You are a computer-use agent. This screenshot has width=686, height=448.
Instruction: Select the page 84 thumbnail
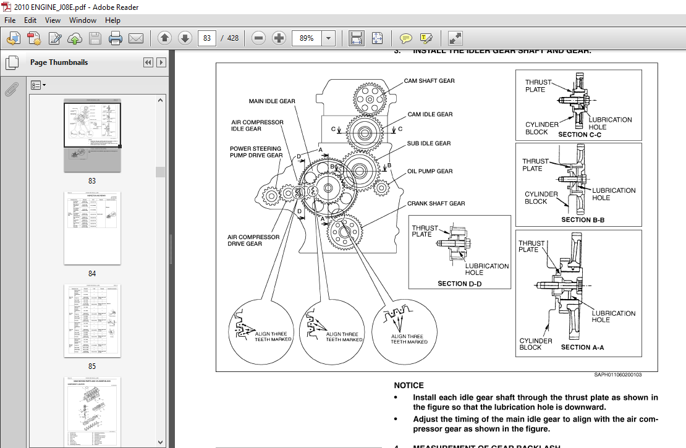[92, 228]
